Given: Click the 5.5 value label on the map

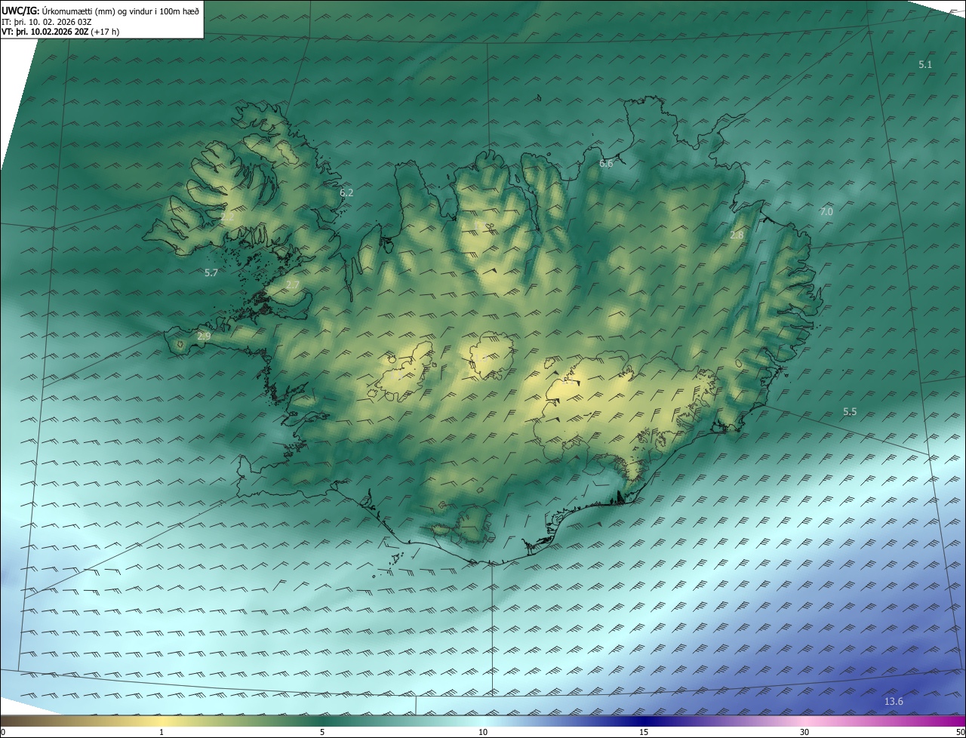Looking at the screenshot, I should (850, 412).
